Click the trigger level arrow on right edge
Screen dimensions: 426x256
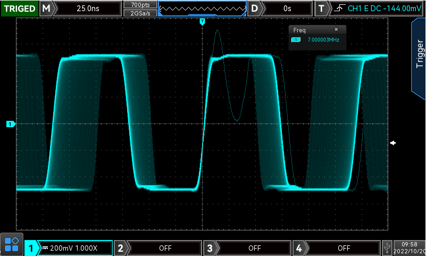tap(392, 143)
